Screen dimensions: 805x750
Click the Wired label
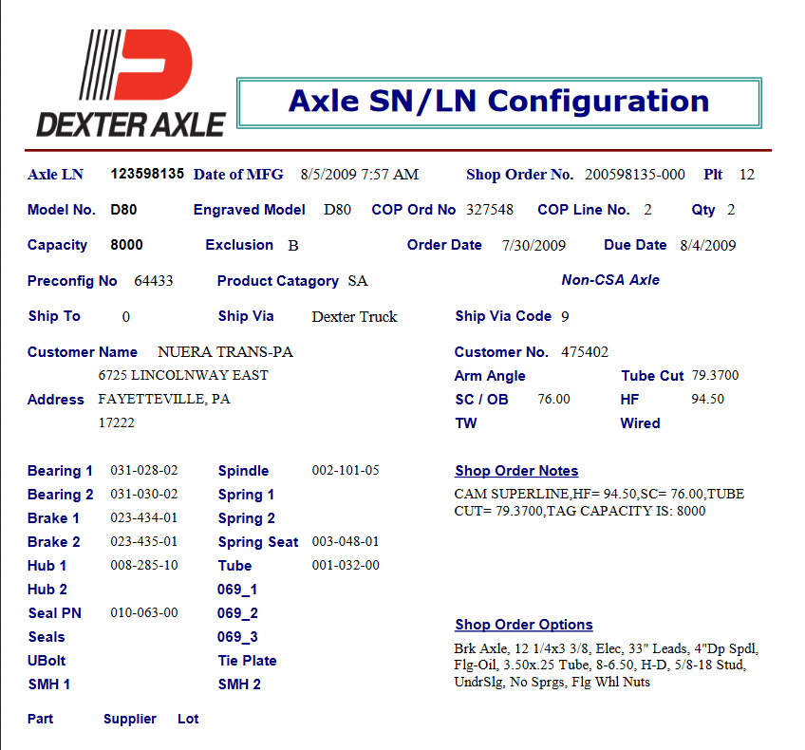point(640,423)
